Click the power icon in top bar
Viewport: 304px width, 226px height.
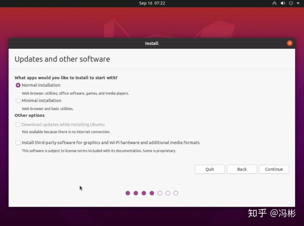click(291, 3)
